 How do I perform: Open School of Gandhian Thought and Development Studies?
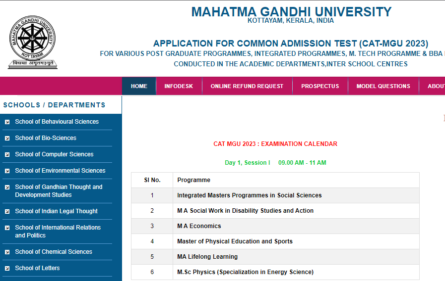[59, 191]
